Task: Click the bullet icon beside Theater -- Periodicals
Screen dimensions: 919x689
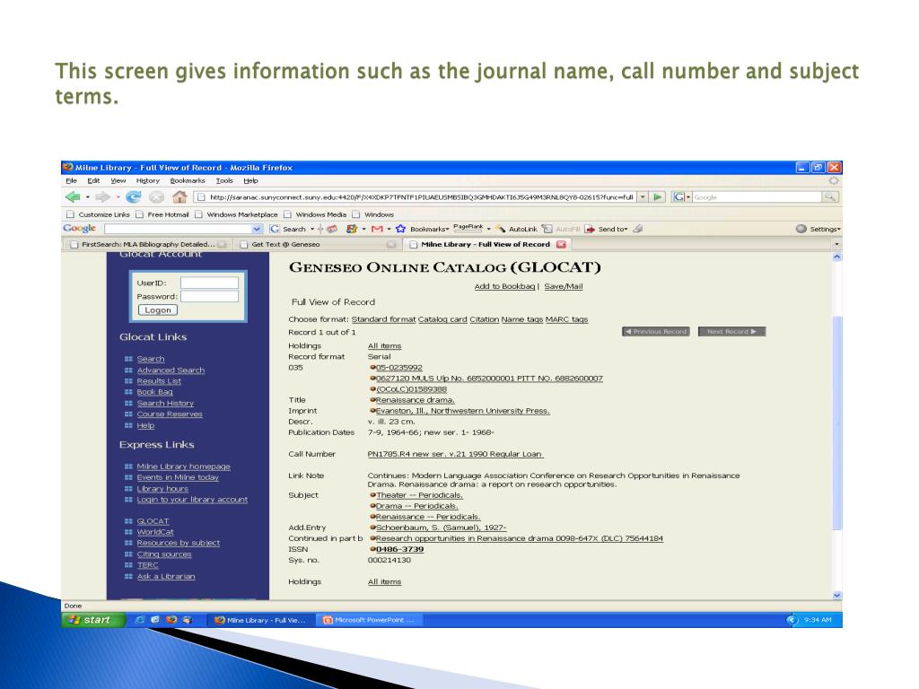Action: (372, 495)
